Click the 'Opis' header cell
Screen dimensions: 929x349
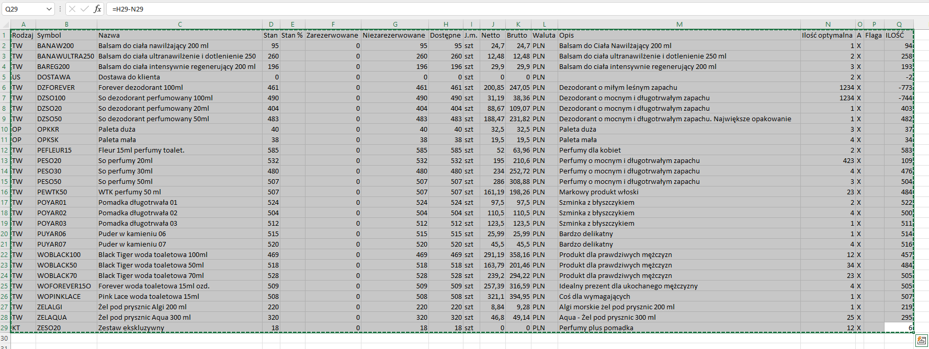click(679, 35)
